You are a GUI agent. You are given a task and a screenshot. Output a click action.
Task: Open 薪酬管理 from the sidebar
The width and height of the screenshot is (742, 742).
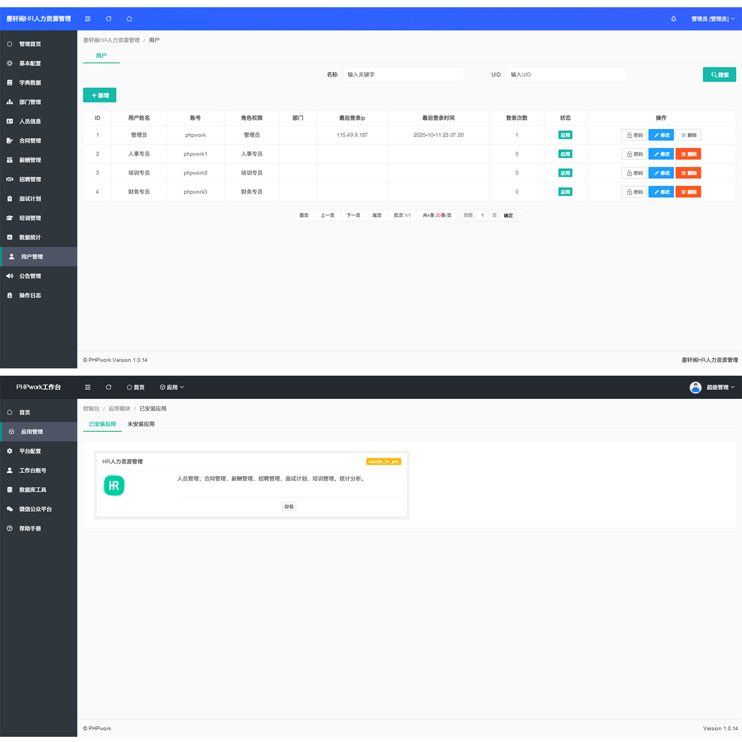point(30,160)
